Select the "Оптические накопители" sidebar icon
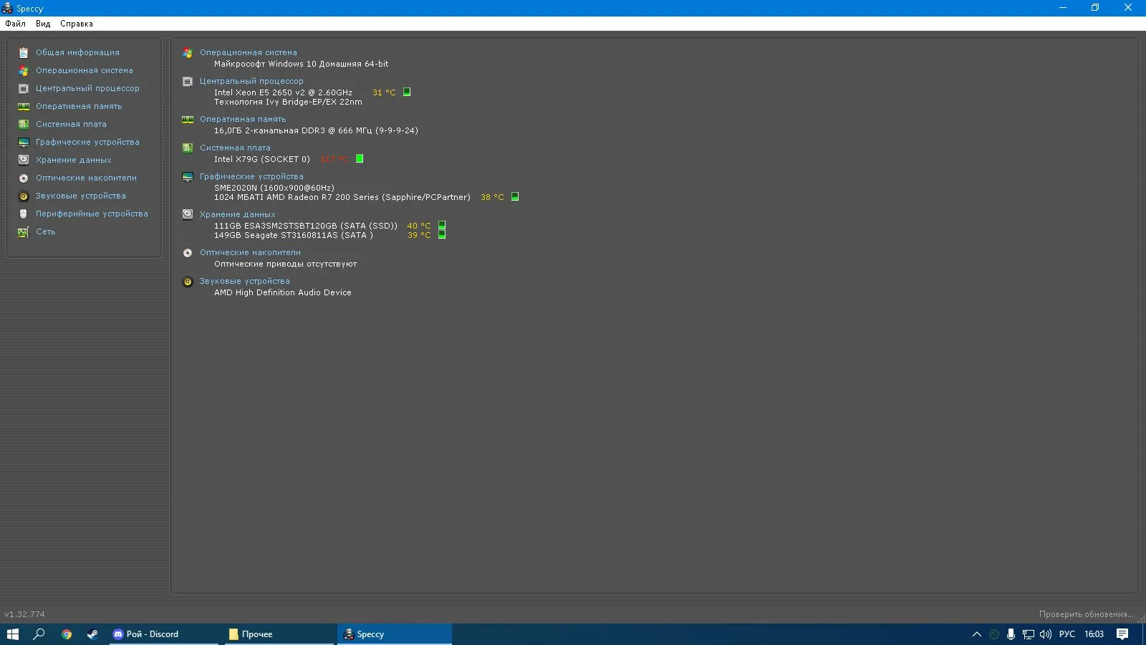The width and height of the screenshot is (1146, 645). [x=24, y=178]
